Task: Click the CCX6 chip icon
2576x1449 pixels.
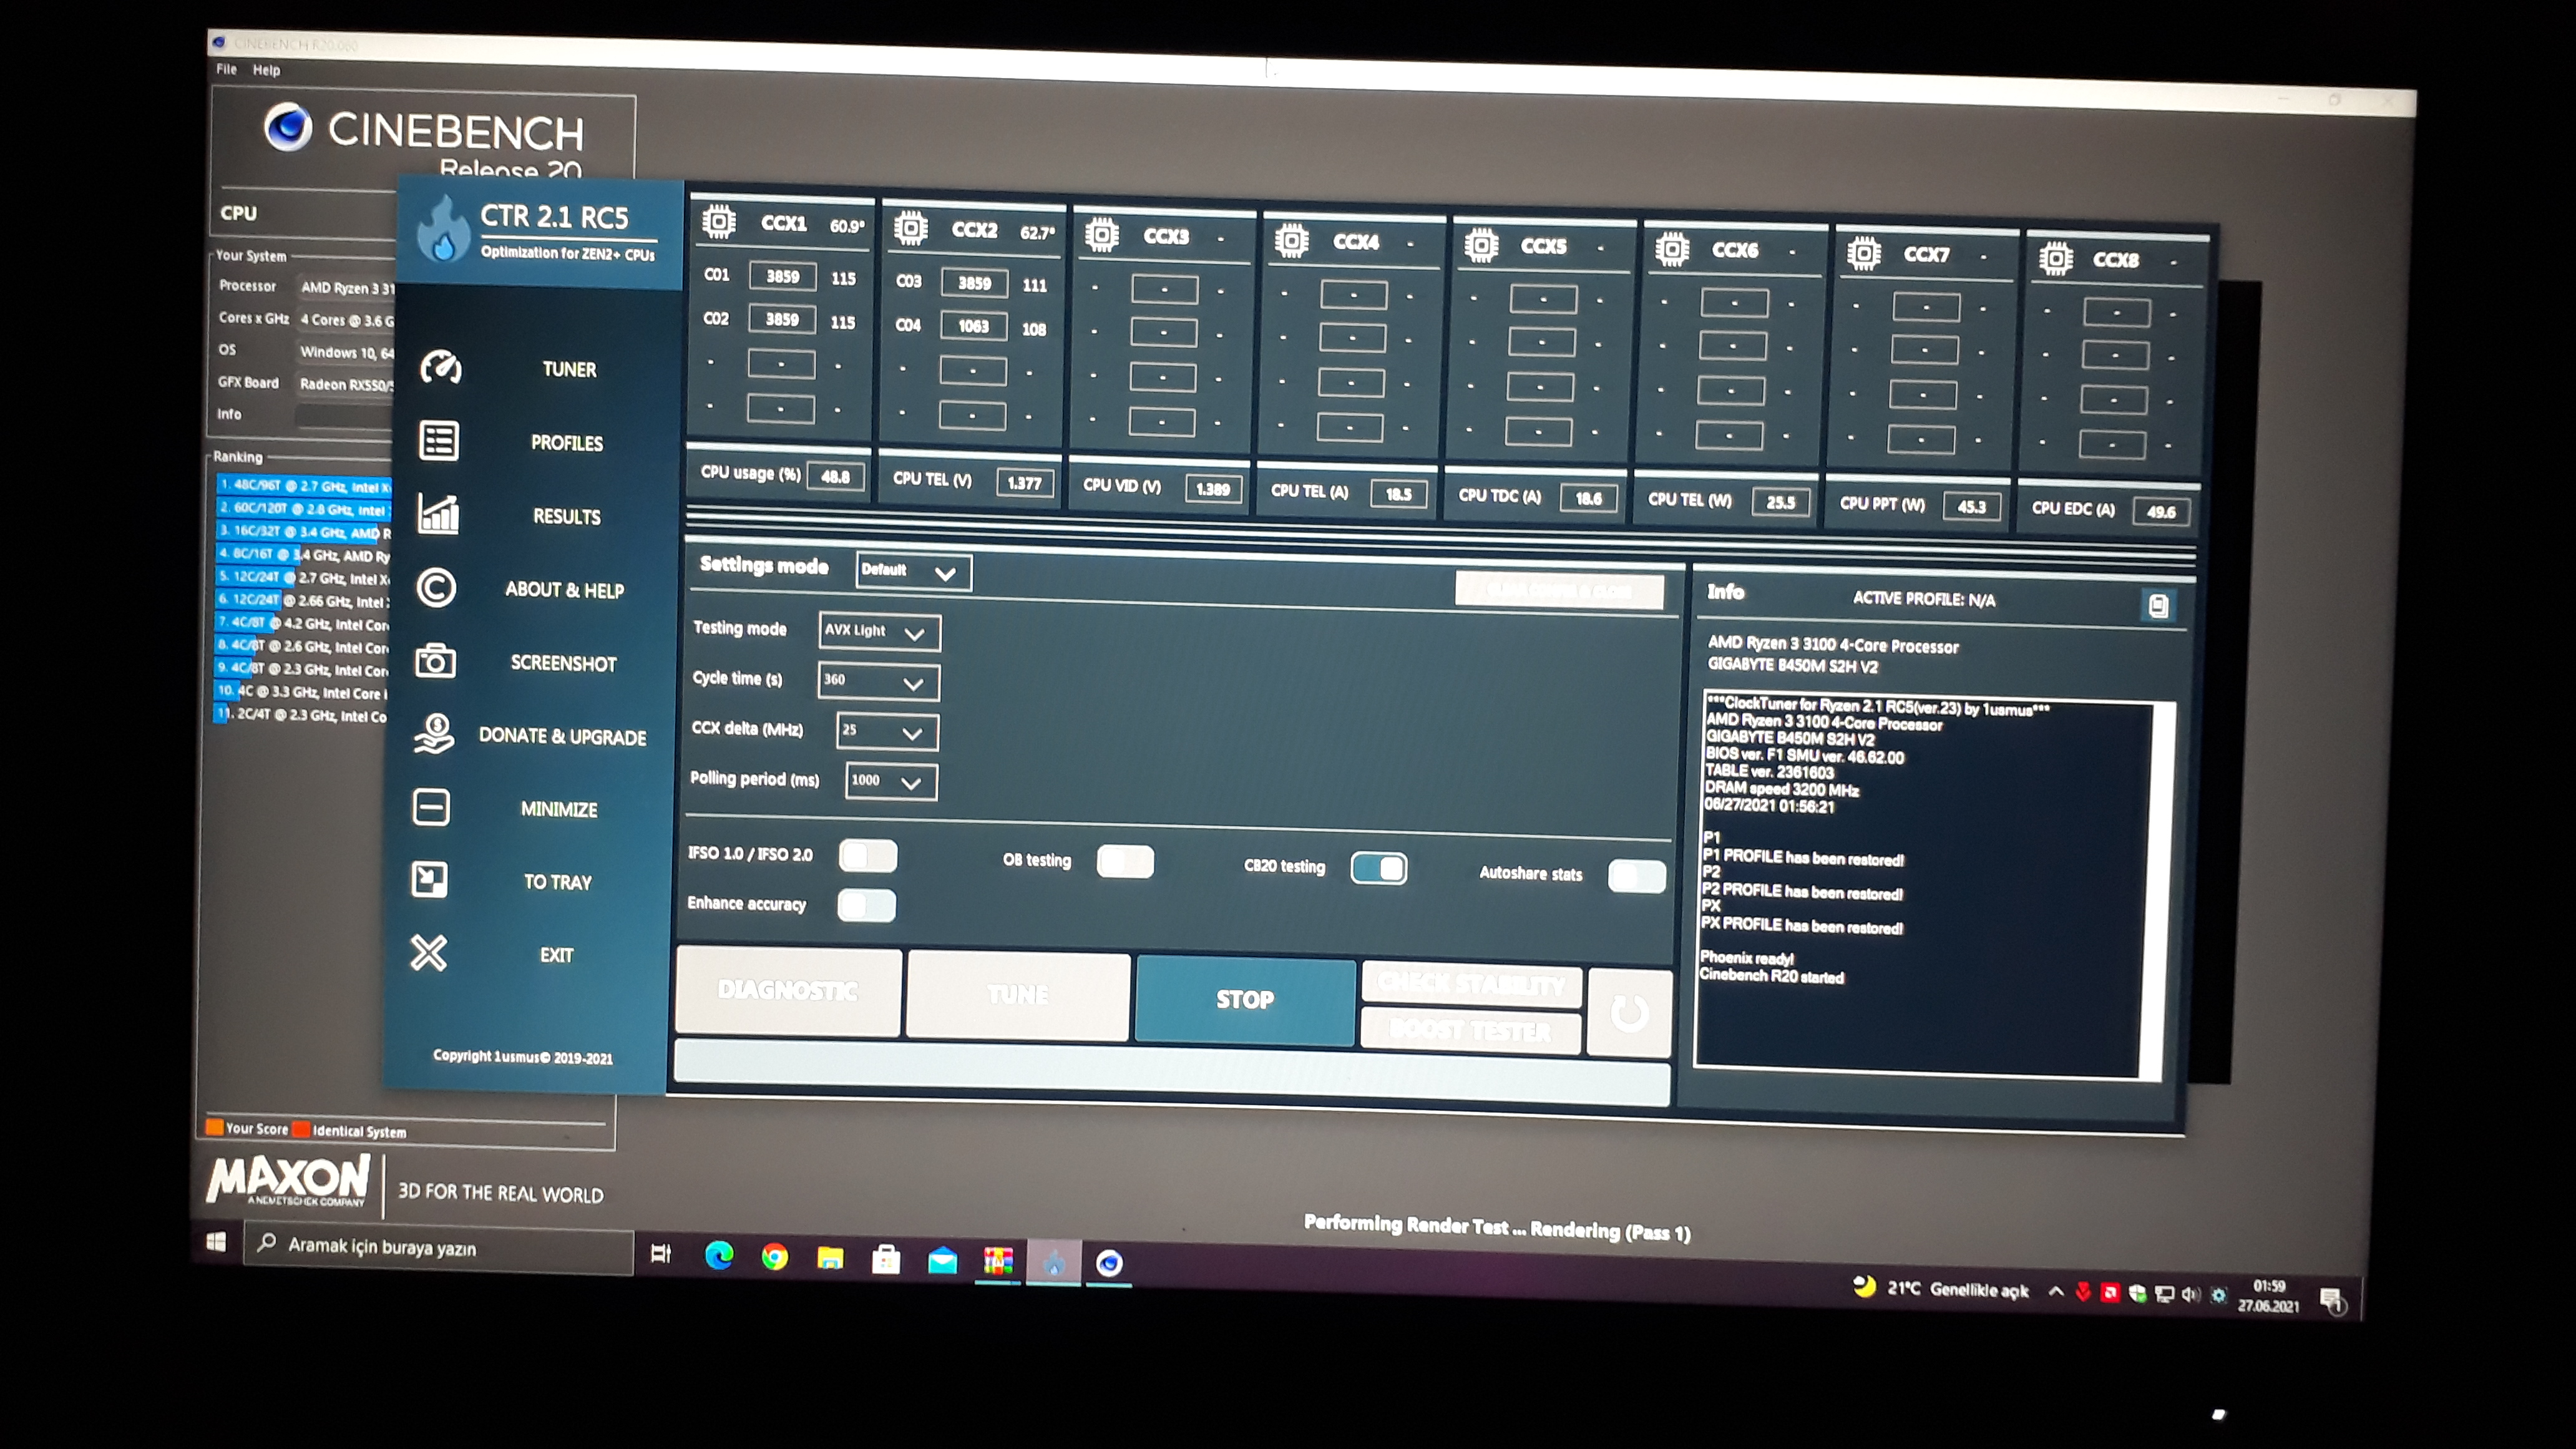Action: (1672, 249)
